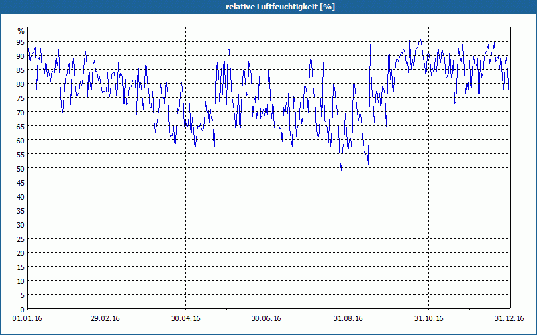Click the date label 30.04.16
The image size is (537, 335).
[186, 319]
